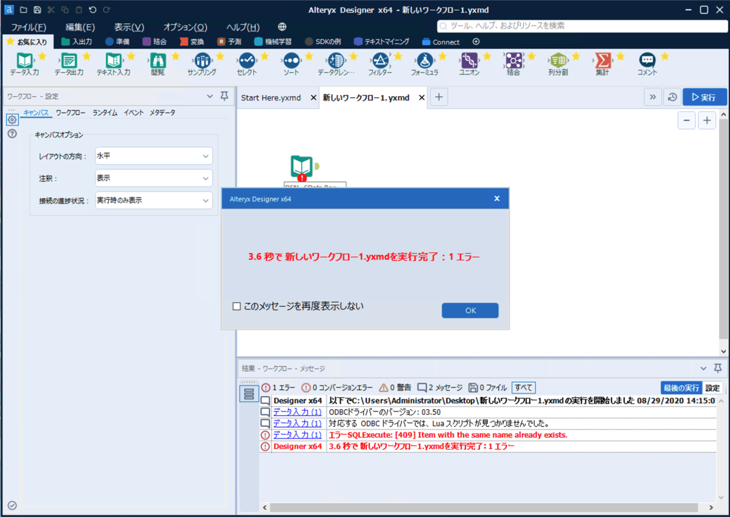
Task: Zoom out canvas with minus button
Action: click(687, 120)
